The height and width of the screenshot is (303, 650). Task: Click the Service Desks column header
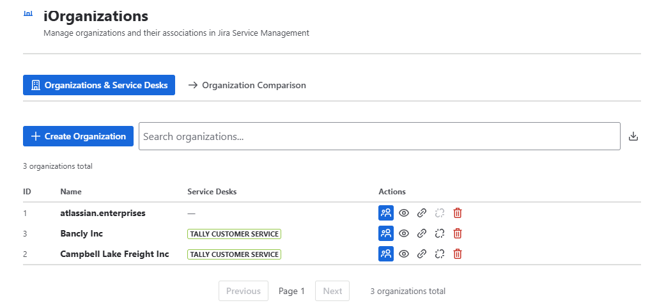click(x=212, y=192)
